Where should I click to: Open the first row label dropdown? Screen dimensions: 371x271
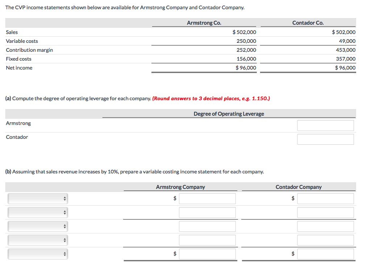[38, 199]
